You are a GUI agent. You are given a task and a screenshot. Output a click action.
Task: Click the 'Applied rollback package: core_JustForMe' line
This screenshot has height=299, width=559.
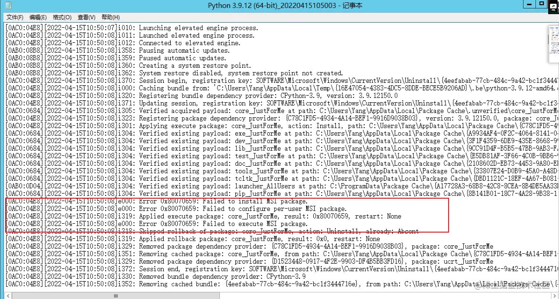click(x=189, y=239)
